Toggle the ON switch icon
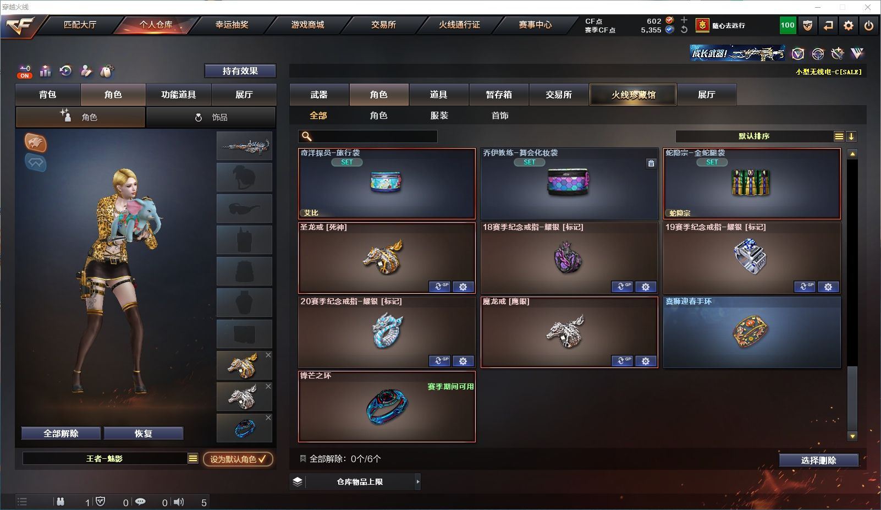 (25, 72)
